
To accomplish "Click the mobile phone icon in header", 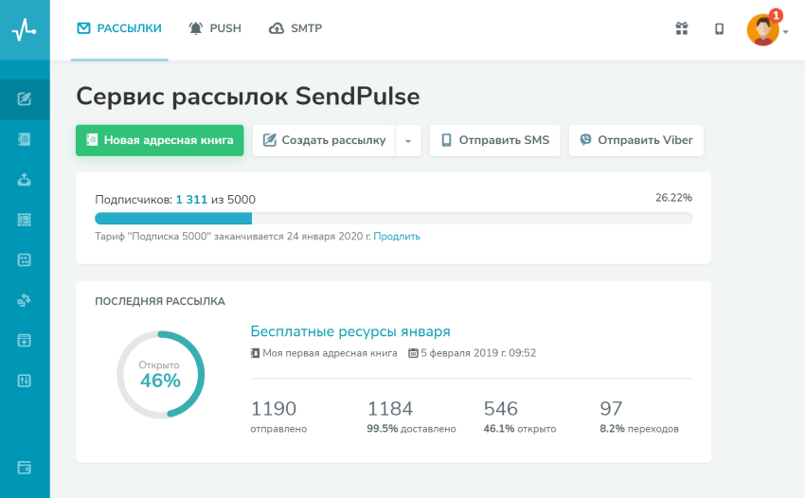I will [720, 28].
